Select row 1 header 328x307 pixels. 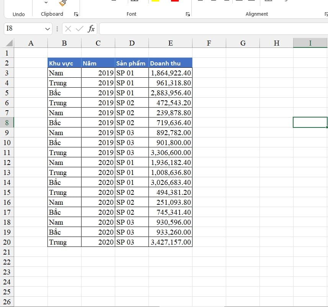pyautogui.click(x=7, y=53)
